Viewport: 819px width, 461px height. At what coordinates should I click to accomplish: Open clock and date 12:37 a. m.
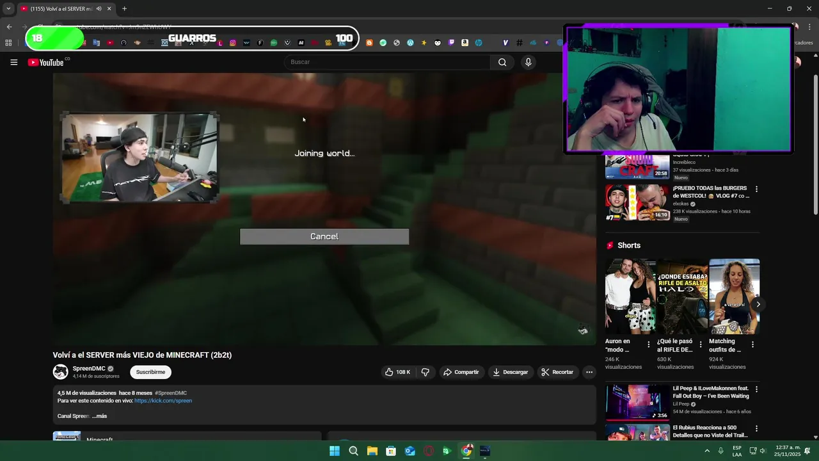click(x=787, y=451)
